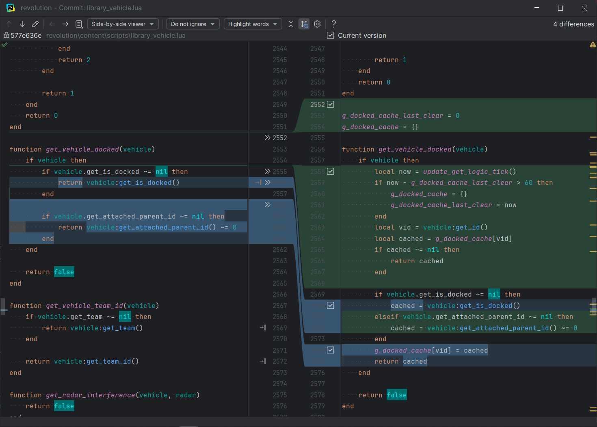Toggle checkbox beside g_docked_cache[vid] line

(331, 350)
